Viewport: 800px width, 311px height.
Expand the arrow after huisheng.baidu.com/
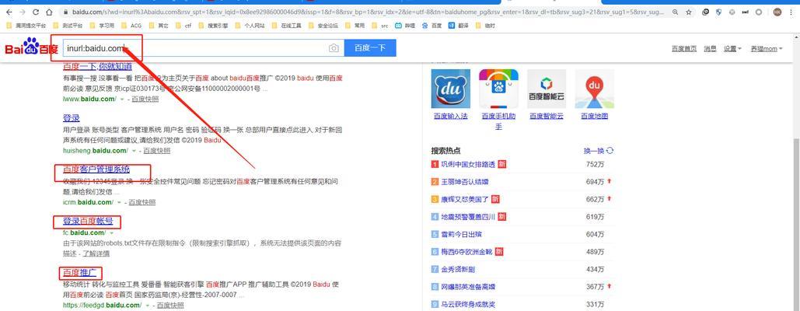[x=134, y=151]
